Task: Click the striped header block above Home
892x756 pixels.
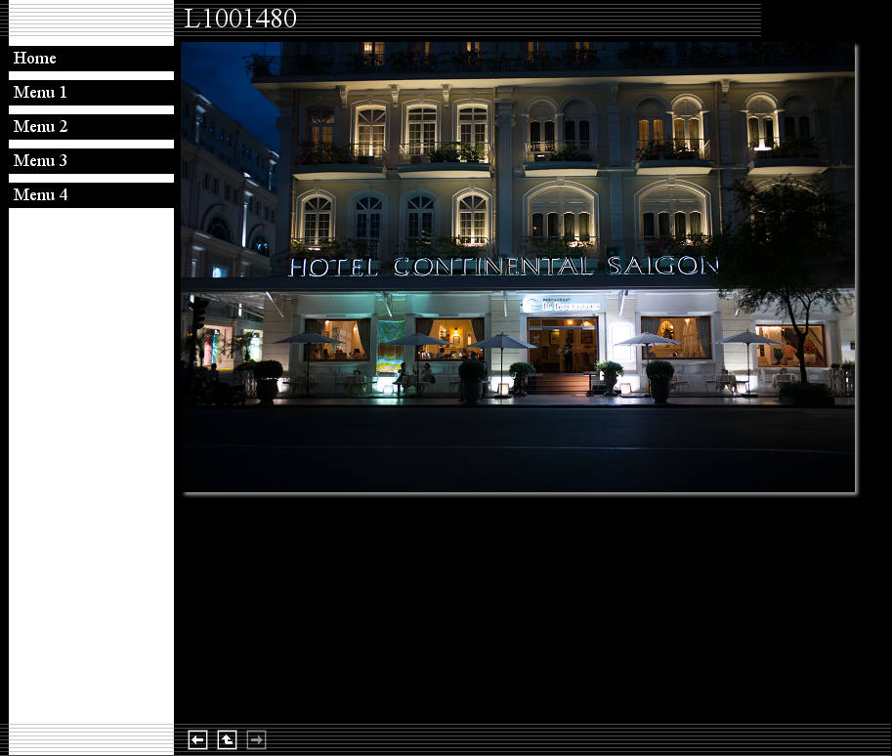Action: 91,21
